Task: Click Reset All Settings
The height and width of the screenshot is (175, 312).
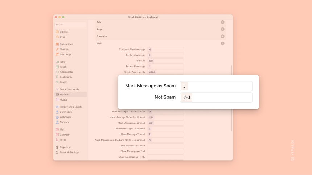Action: (x=69, y=153)
